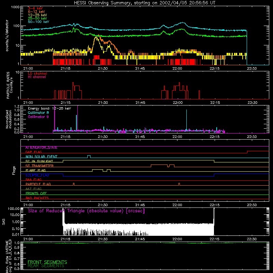The width and height of the screenshot is (273, 273).
Task: Click the GAP_FLAG label
Action: click(33, 152)
